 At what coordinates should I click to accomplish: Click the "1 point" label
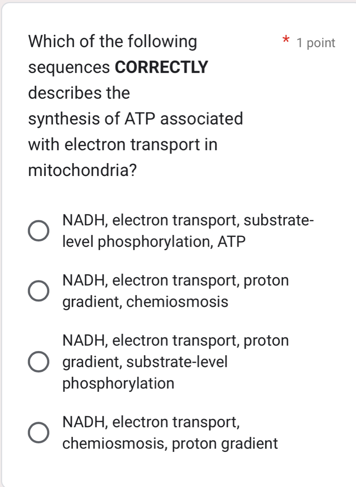point(315,42)
